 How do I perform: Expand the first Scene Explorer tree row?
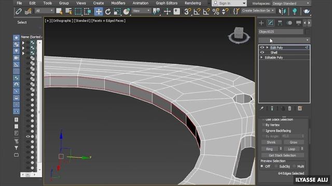click(23, 43)
